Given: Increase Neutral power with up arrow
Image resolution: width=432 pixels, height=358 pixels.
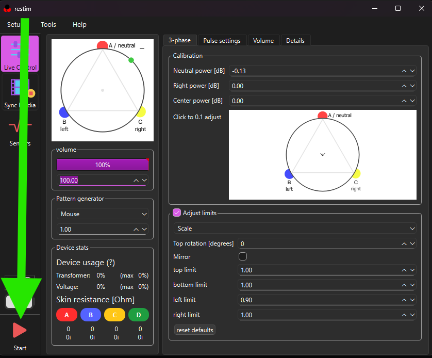Looking at the screenshot, I should [404, 71].
